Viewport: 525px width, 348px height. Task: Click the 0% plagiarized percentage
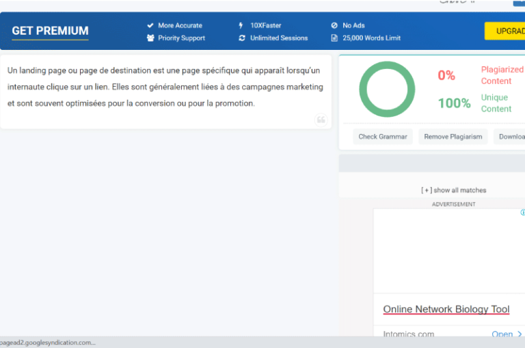coord(446,75)
